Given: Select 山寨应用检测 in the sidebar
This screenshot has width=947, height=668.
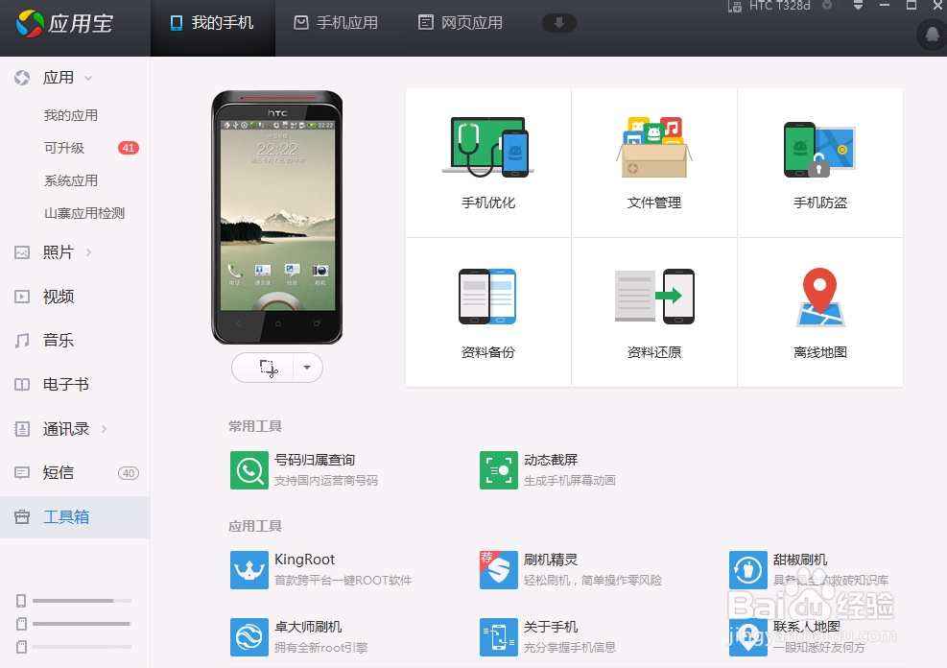Looking at the screenshot, I should click(x=84, y=213).
